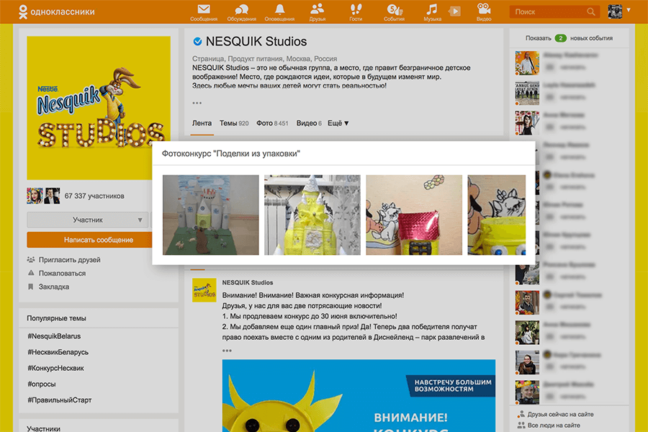Viewport: 648px width, 432px height.
Task: Open profile avatar menu arrow
Action: [629, 10]
